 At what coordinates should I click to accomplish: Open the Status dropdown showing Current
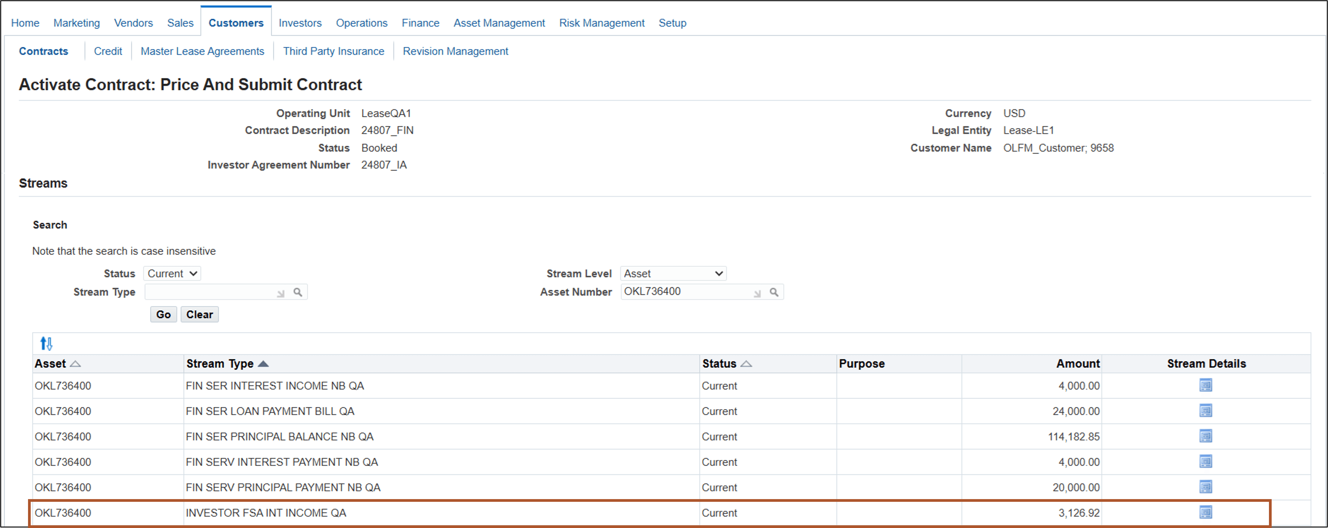(x=172, y=273)
